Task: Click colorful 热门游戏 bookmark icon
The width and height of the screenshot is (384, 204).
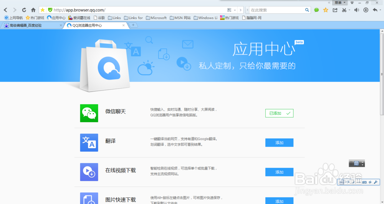Action: point(222,18)
